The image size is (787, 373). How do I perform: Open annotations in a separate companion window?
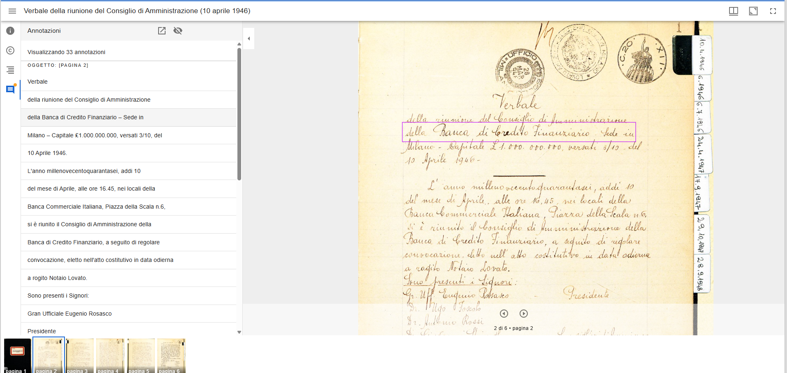coord(162,31)
